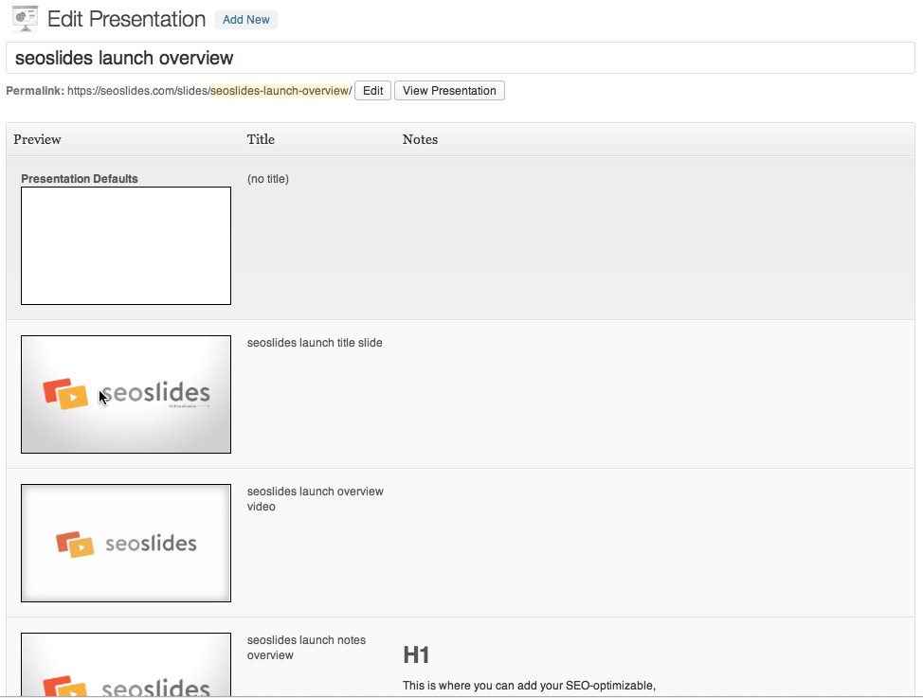Image resolution: width=923 pixels, height=698 pixels.
Task: Click the Title column header
Action: pos(261,139)
